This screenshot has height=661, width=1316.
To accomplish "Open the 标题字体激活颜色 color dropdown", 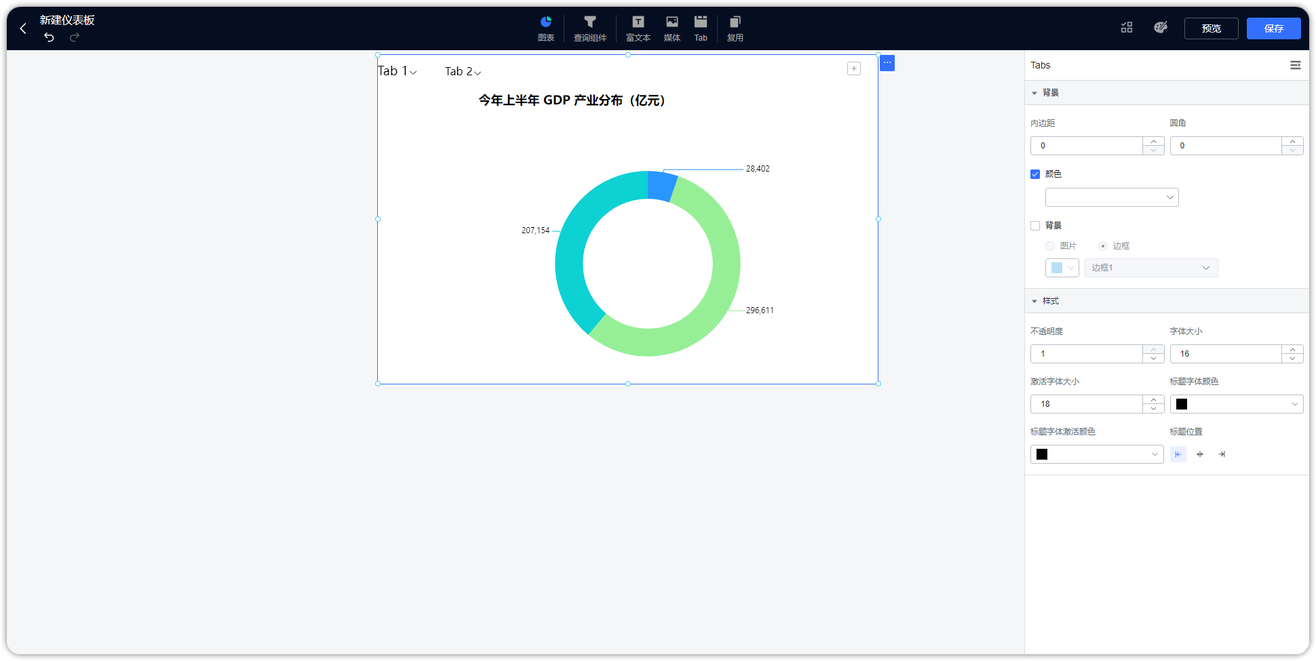I will click(1097, 454).
